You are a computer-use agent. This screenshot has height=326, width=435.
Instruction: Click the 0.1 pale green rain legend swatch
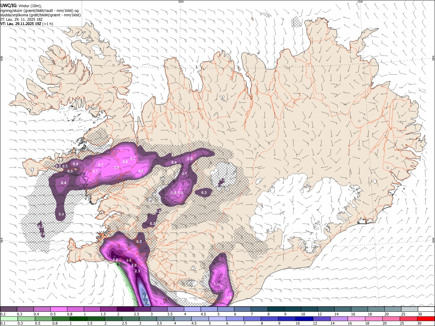tap(9, 319)
